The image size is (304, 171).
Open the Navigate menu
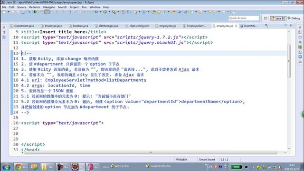coord(49,7)
